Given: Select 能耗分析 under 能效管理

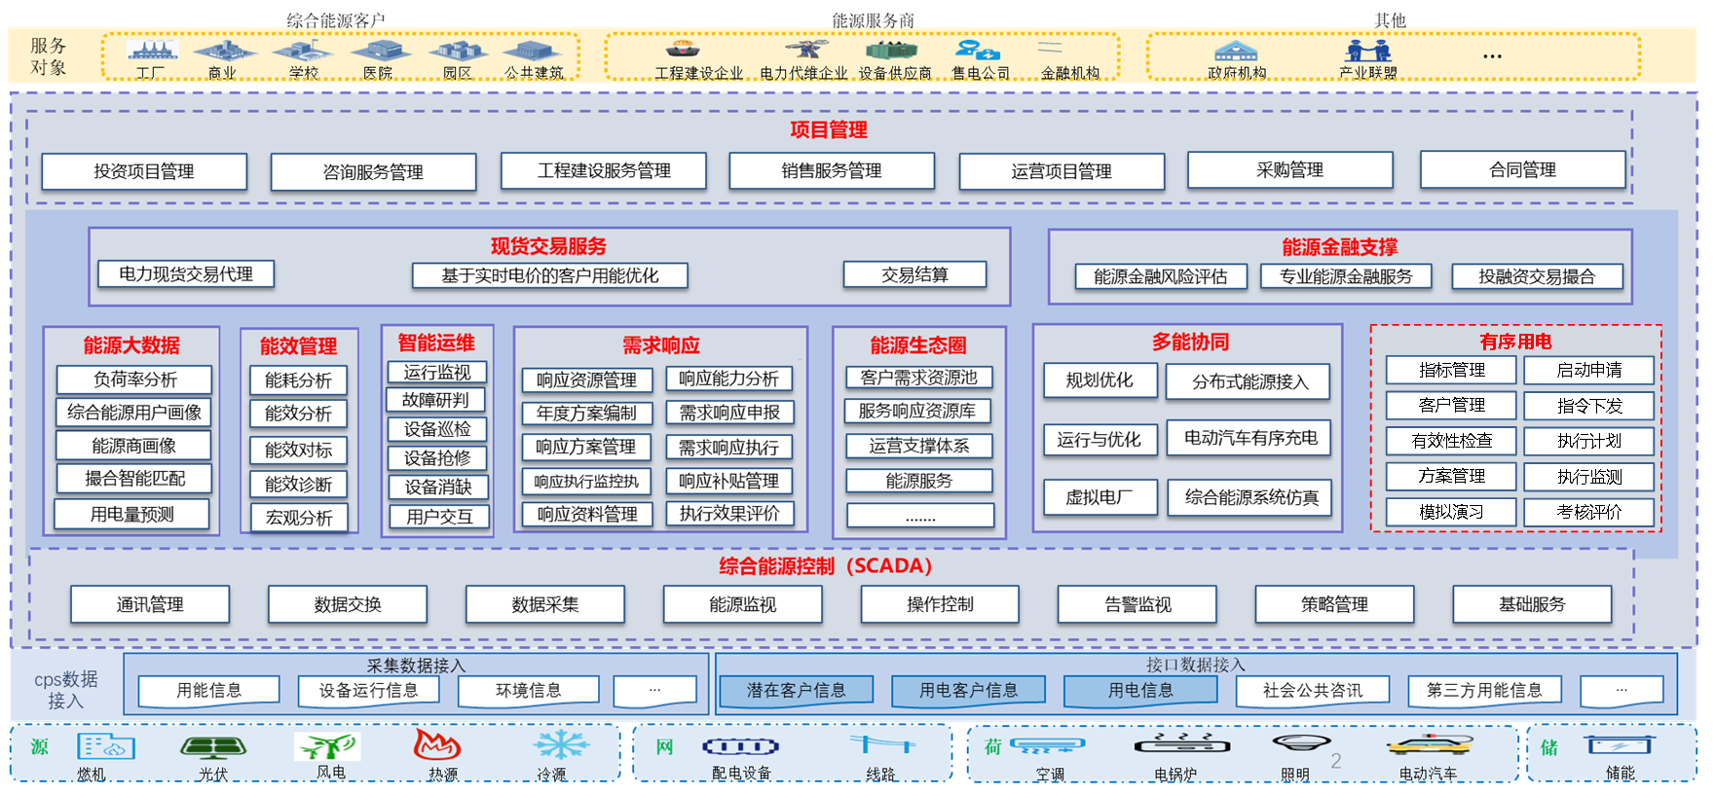Looking at the screenshot, I should pos(299,380).
